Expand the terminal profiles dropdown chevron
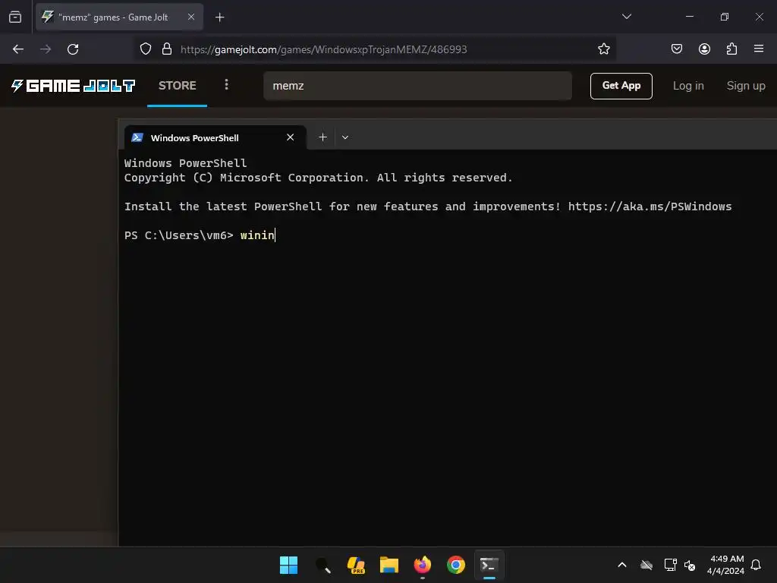Image resolution: width=777 pixels, height=583 pixels. tap(345, 137)
